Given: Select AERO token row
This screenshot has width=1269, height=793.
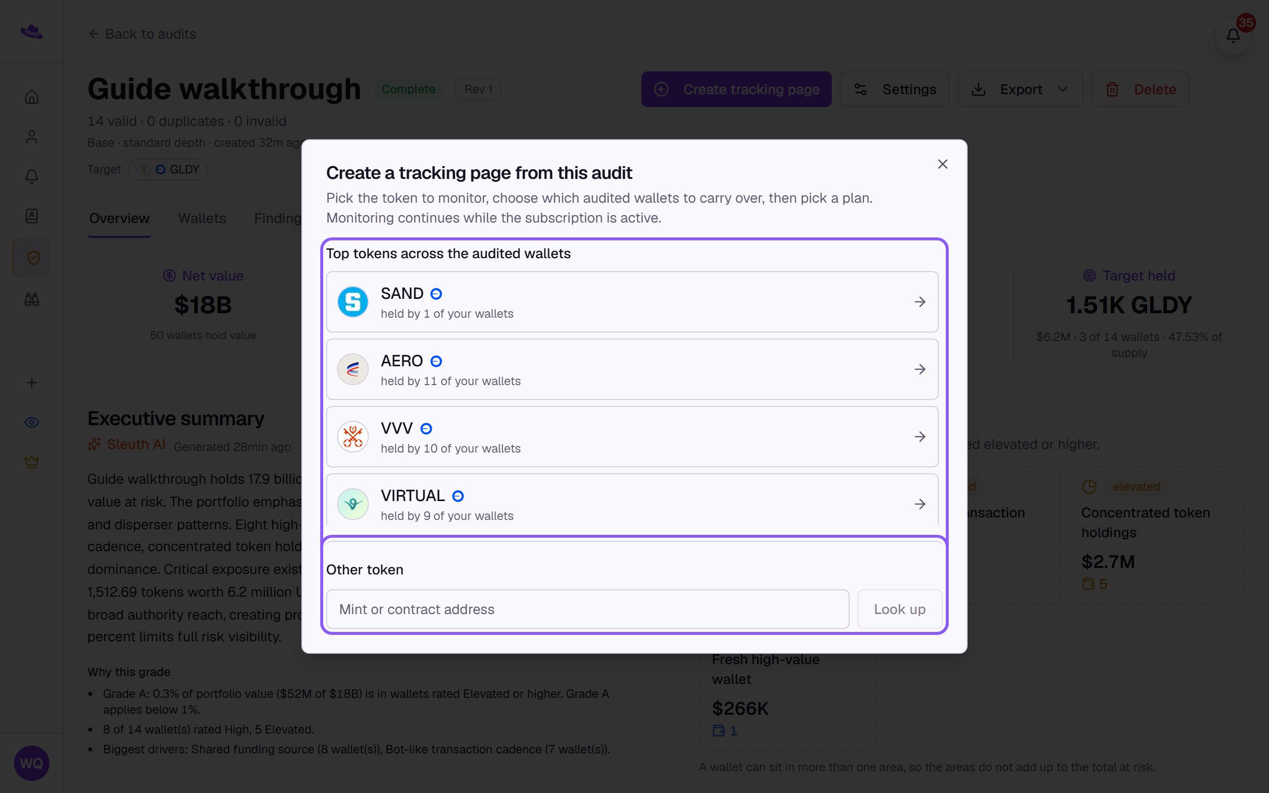Looking at the screenshot, I should 632,369.
